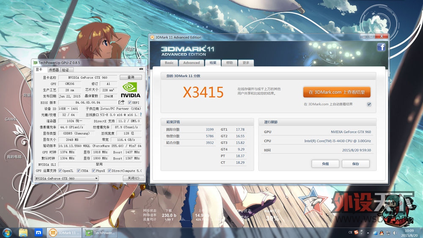Click the GM206 GPU field

[70, 84]
